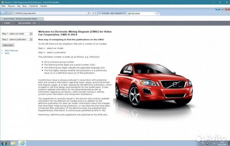The image size is (230, 146).
Task: Click the welcome heading about Electronic Wiring Diagram
Action: pos(75,33)
